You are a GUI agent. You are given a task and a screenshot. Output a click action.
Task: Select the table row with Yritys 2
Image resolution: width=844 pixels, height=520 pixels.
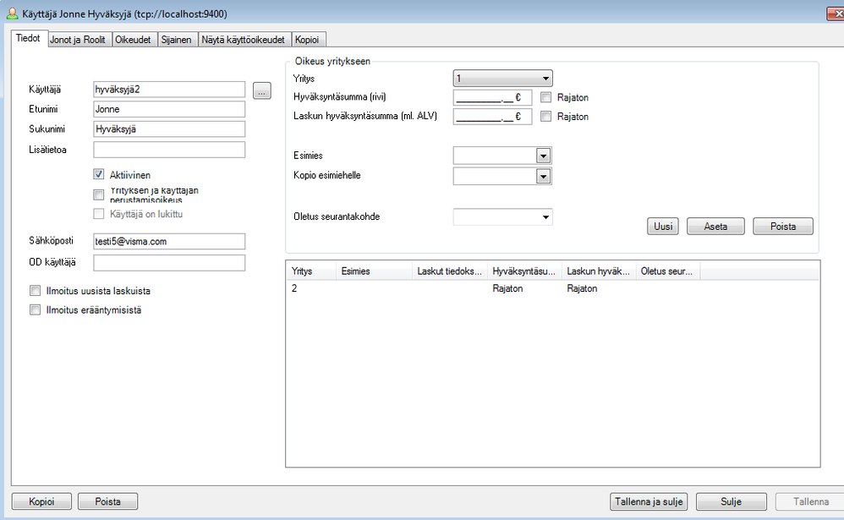point(553,288)
